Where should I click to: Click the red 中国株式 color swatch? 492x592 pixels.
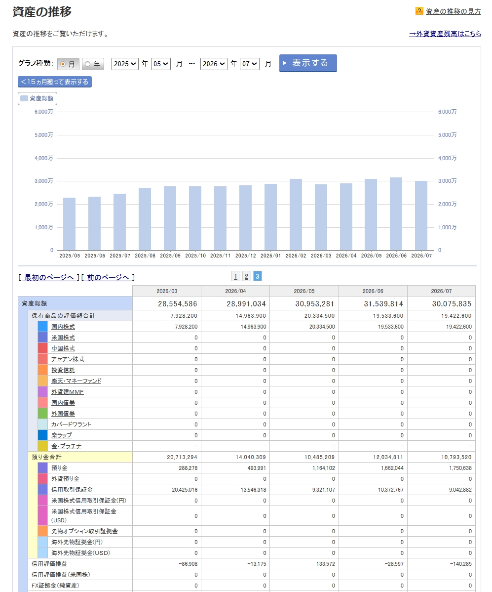pos(42,348)
